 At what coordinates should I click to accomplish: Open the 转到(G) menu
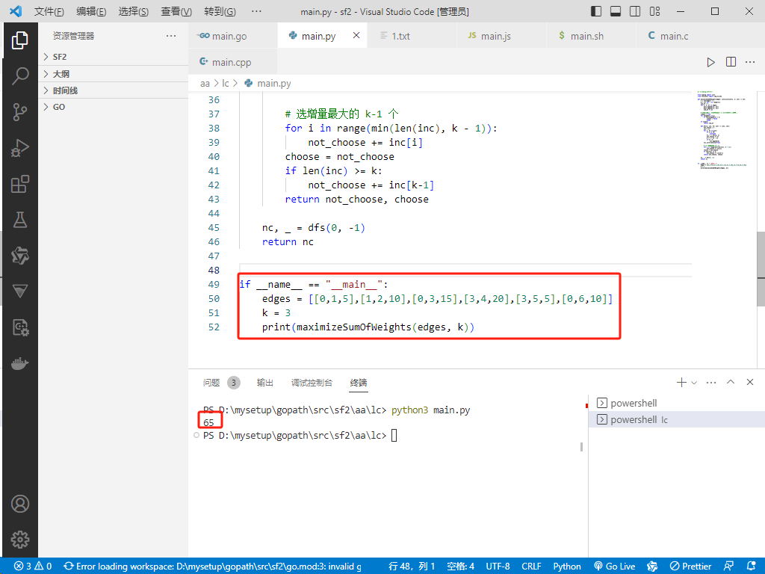(x=220, y=11)
